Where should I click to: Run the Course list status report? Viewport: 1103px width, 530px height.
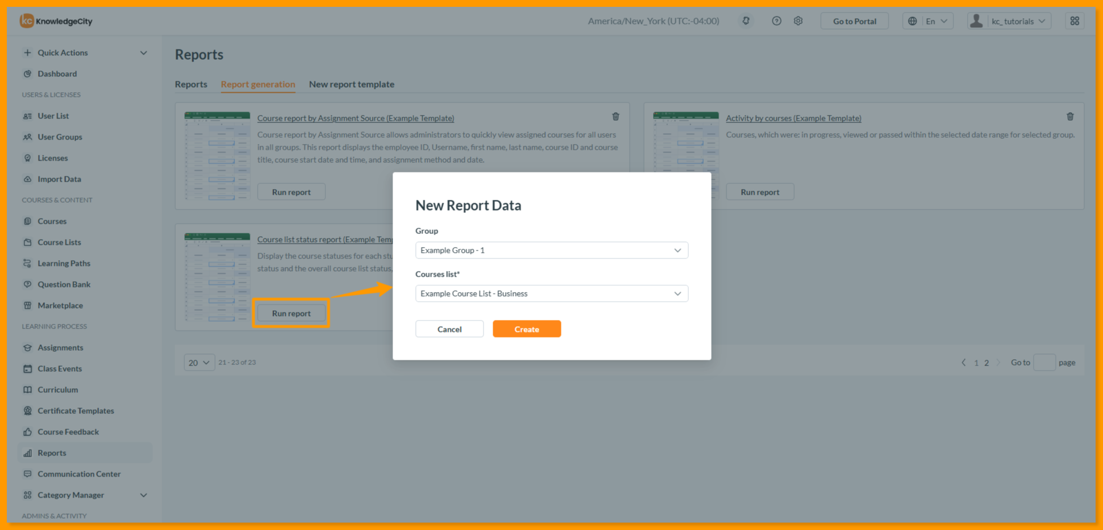[x=291, y=313]
